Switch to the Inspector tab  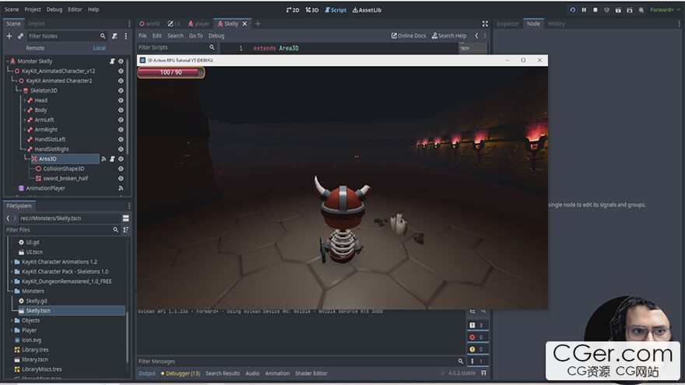point(508,24)
